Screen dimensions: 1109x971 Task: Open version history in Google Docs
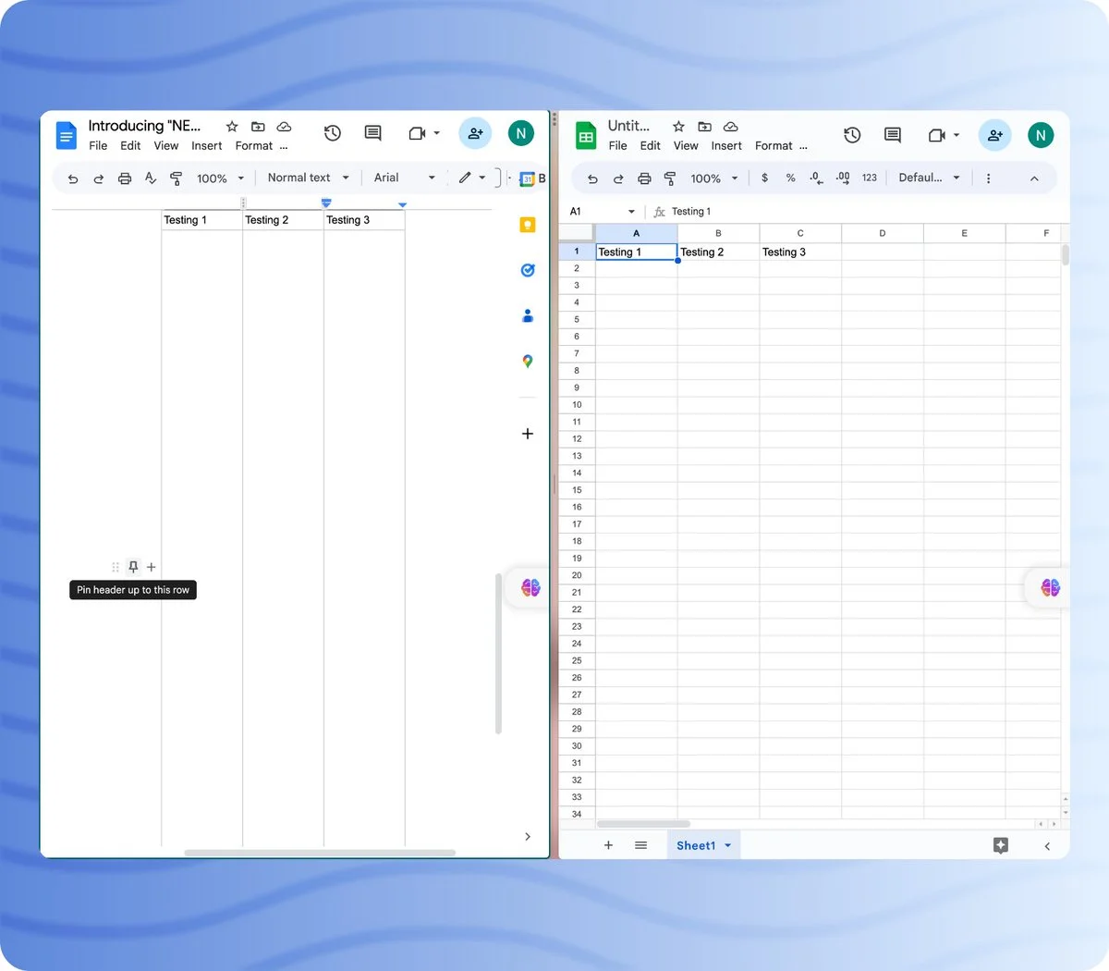[x=333, y=134]
